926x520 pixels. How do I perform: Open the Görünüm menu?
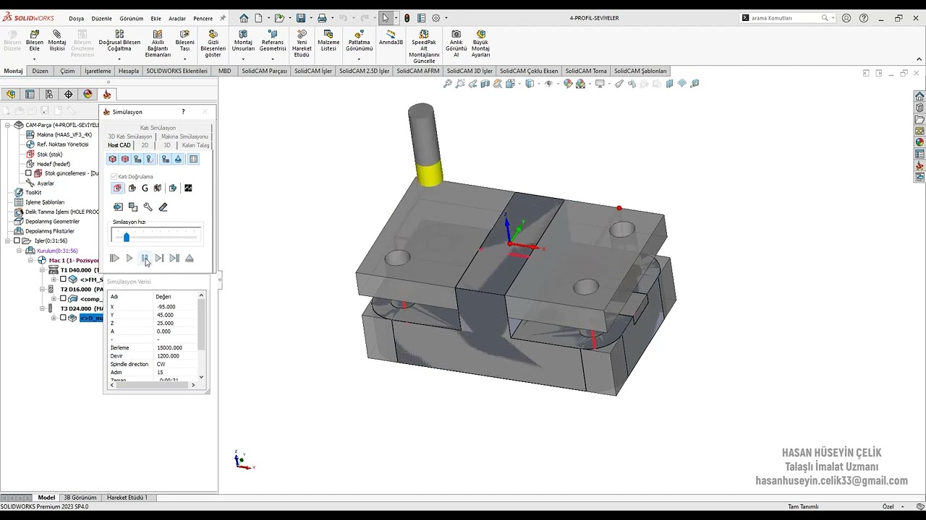[x=131, y=19]
